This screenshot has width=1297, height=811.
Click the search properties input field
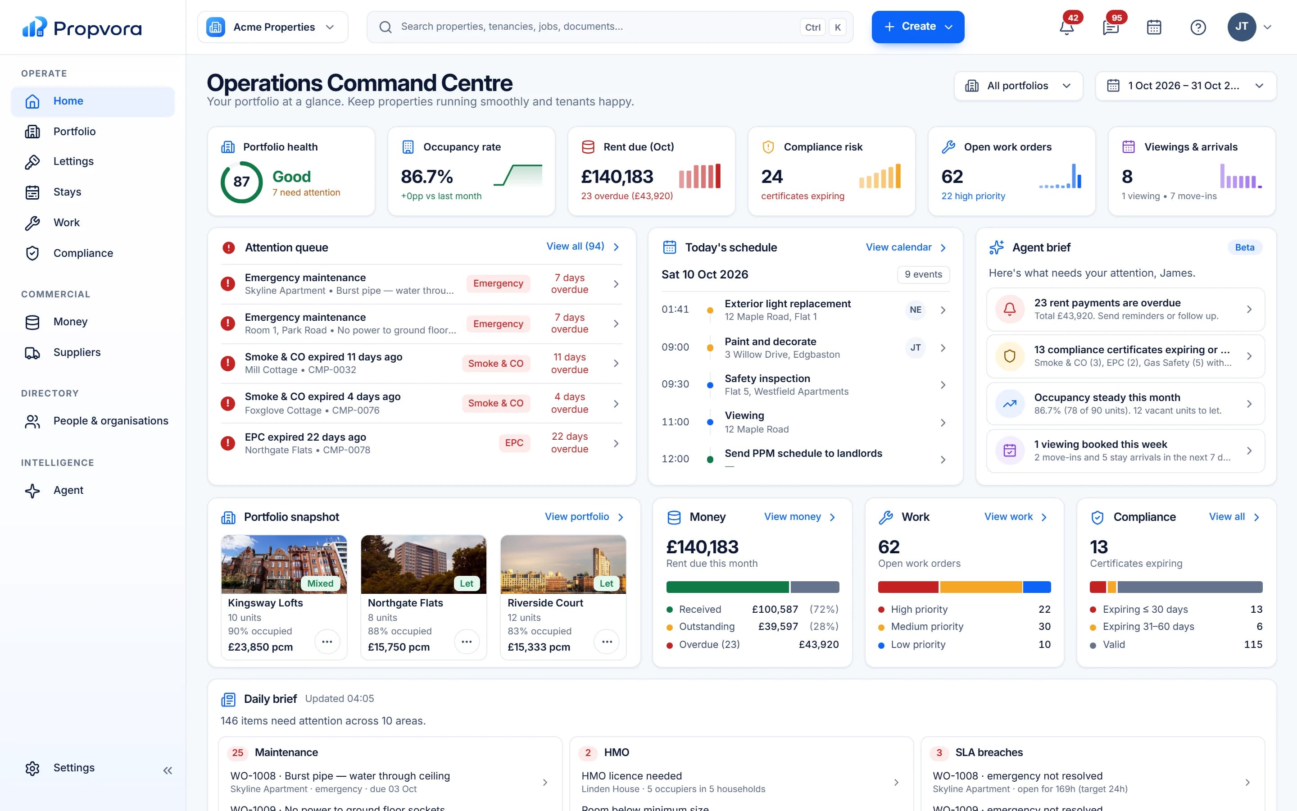pos(610,27)
